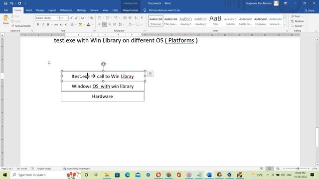Click the Multilevel List icon
Image resolution: width=319 pixels, height=179 pixels.
click(x=116, y=18)
